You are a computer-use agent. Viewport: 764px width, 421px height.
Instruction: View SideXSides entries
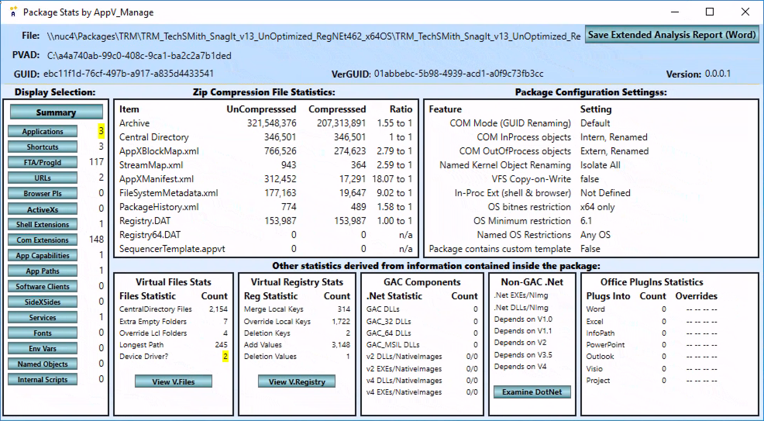click(x=43, y=302)
